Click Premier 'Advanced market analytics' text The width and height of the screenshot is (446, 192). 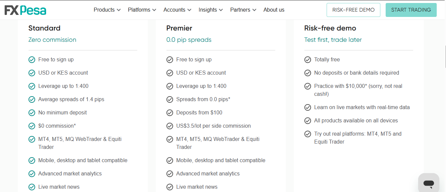pyautogui.click(x=208, y=174)
